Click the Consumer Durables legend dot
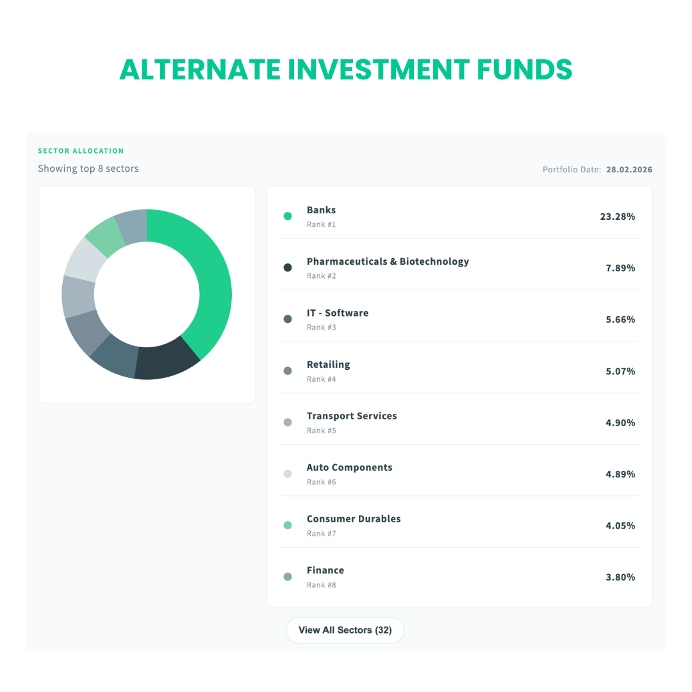Viewport: 692px width, 692px height. [288, 525]
